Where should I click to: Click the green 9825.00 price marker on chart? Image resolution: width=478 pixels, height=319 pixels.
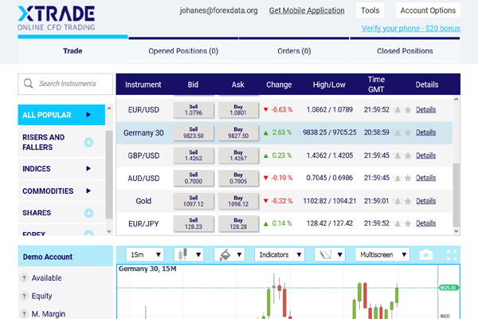[x=449, y=288]
